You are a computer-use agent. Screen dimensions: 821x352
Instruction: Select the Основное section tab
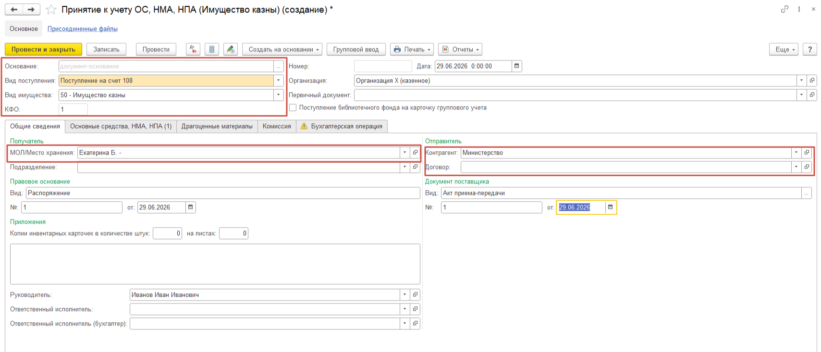click(24, 29)
